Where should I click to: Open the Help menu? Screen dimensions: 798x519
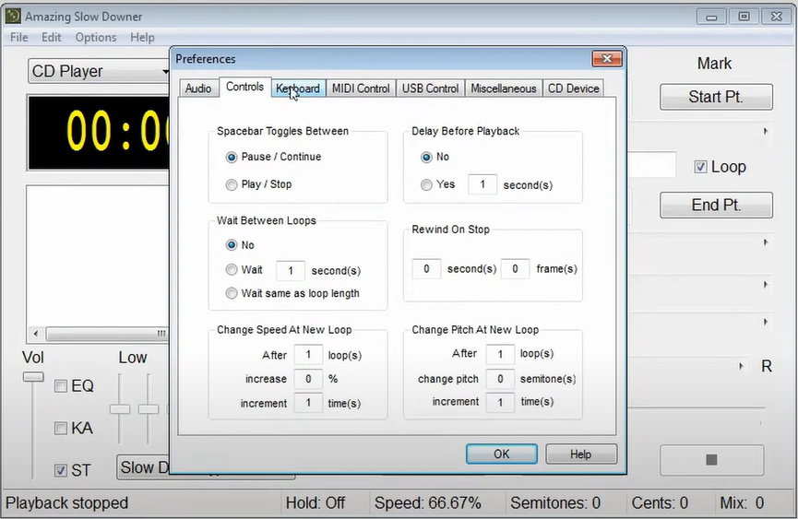[142, 37]
